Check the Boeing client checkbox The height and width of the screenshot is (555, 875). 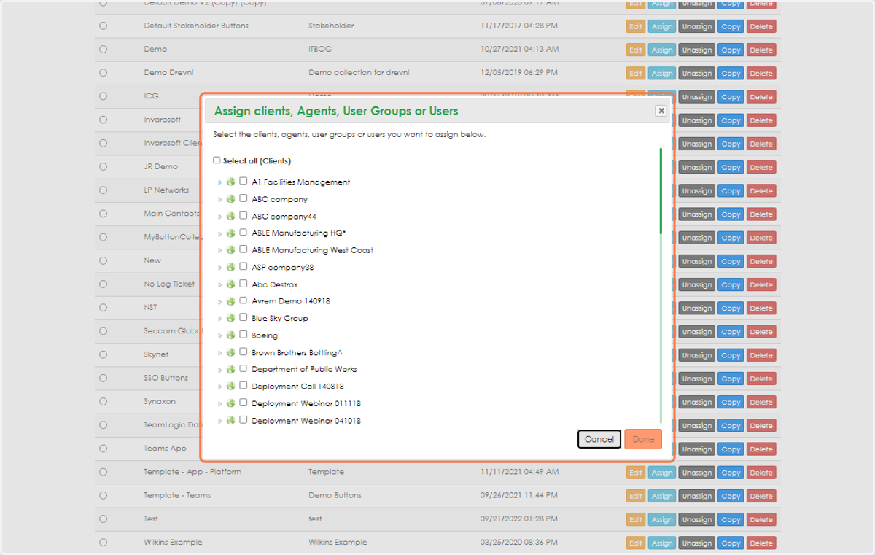244,335
